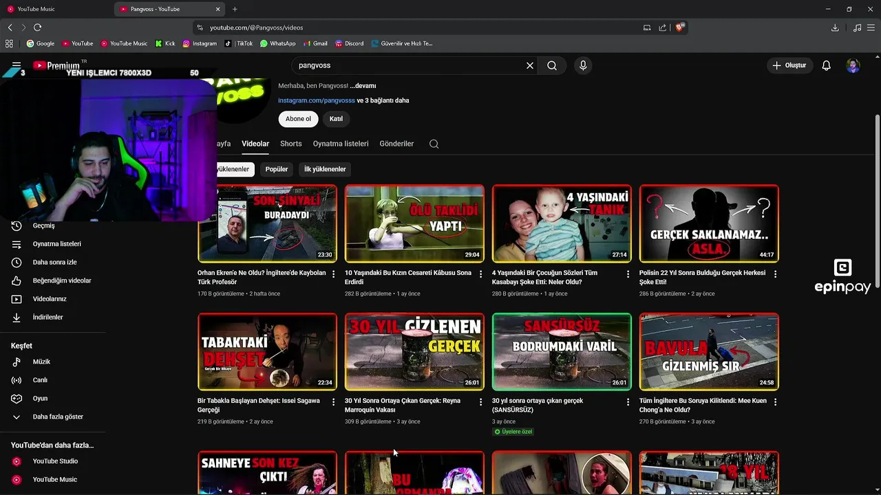Open options menu for Reyna Marroquín video
This screenshot has width=881, height=495.
[481, 401]
